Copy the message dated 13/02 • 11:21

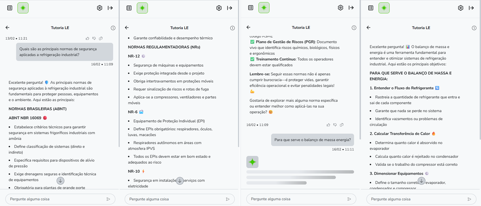pyautogui.click(x=101, y=38)
